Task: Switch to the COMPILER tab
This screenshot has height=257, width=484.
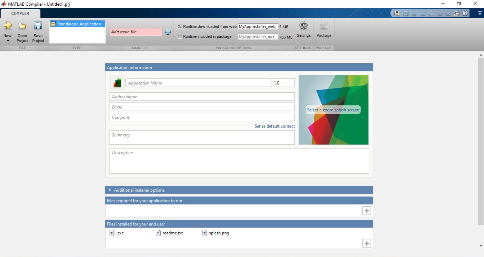Action: 20,13
